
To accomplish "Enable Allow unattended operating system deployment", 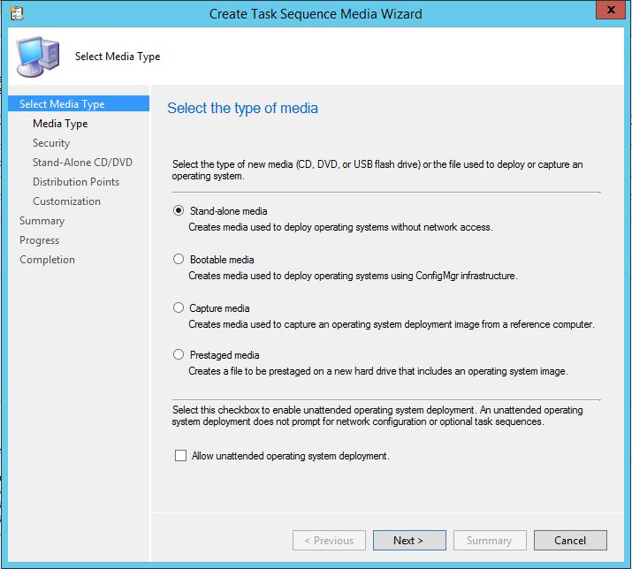I will [x=181, y=456].
